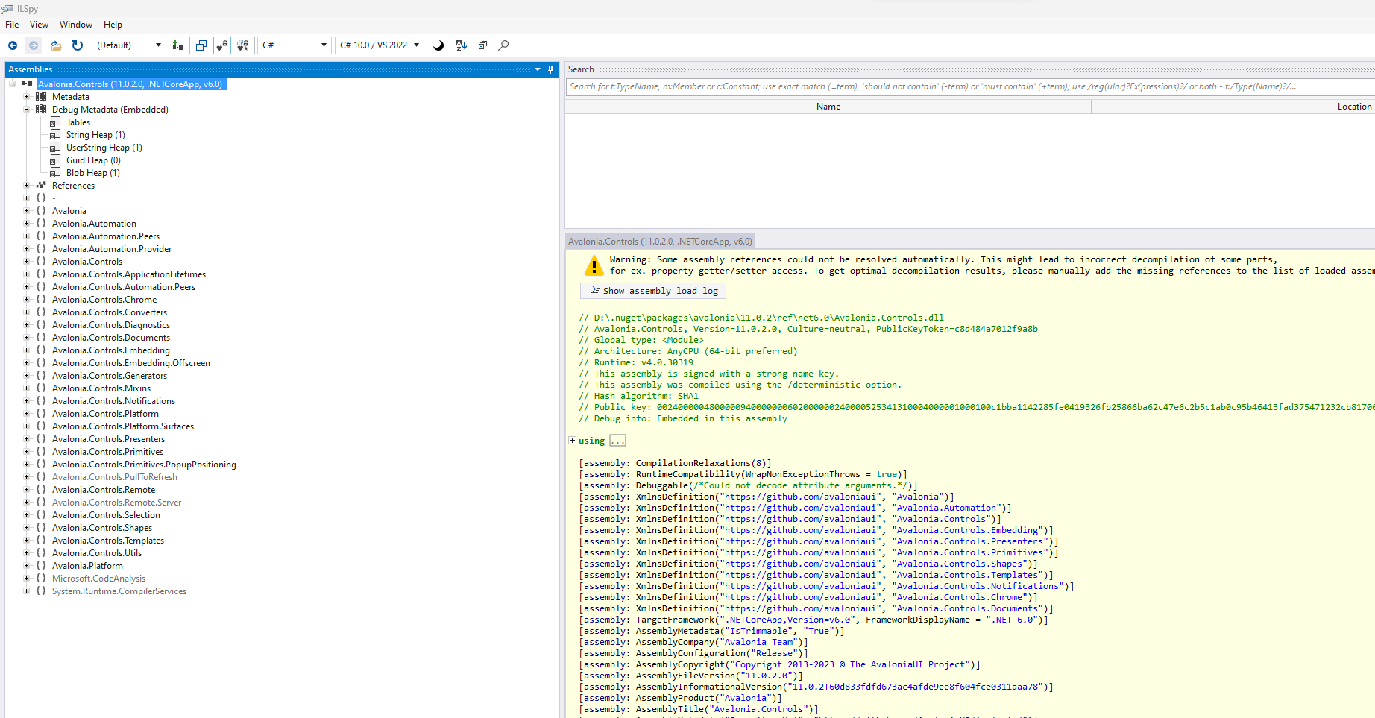This screenshot has height=718, width=1375.
Task: Reload all assemblies with the refresh icon
Action: click(78, 45)
